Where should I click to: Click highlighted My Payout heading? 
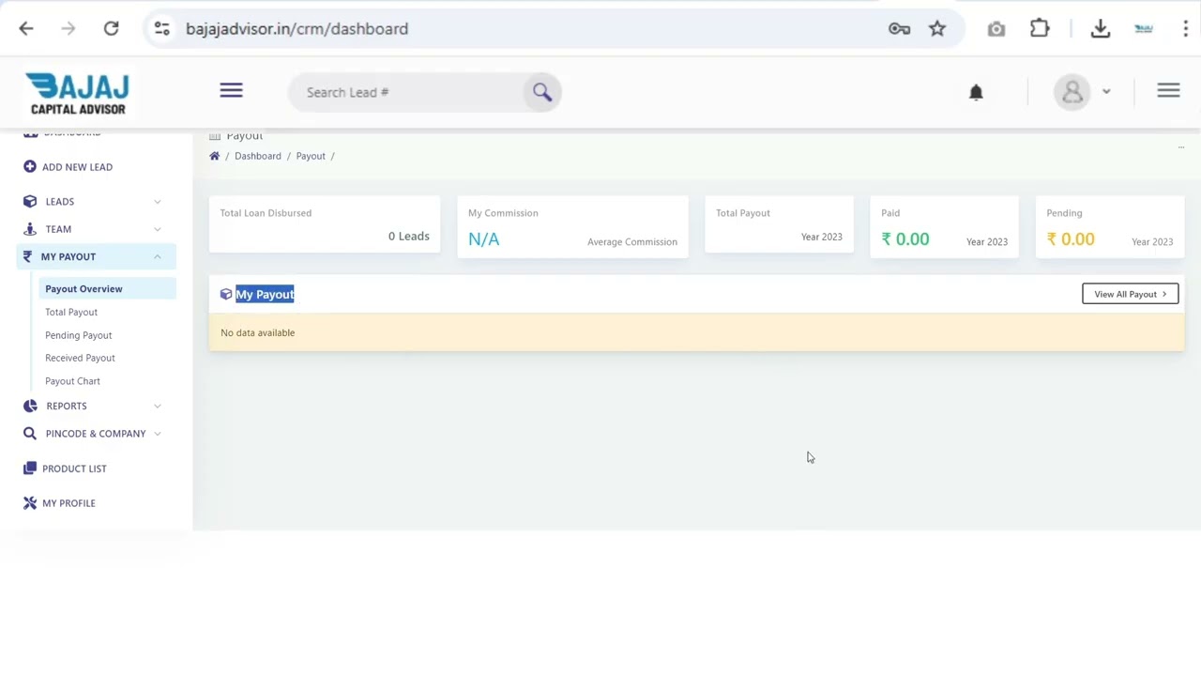point(265,295)
